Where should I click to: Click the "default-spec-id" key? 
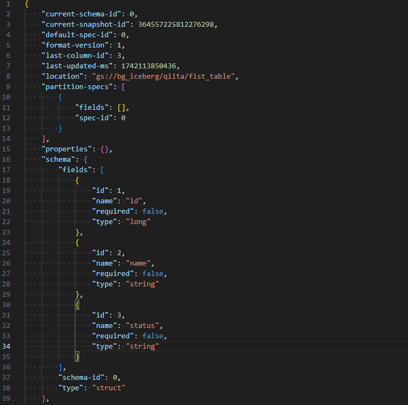(77, 34)
